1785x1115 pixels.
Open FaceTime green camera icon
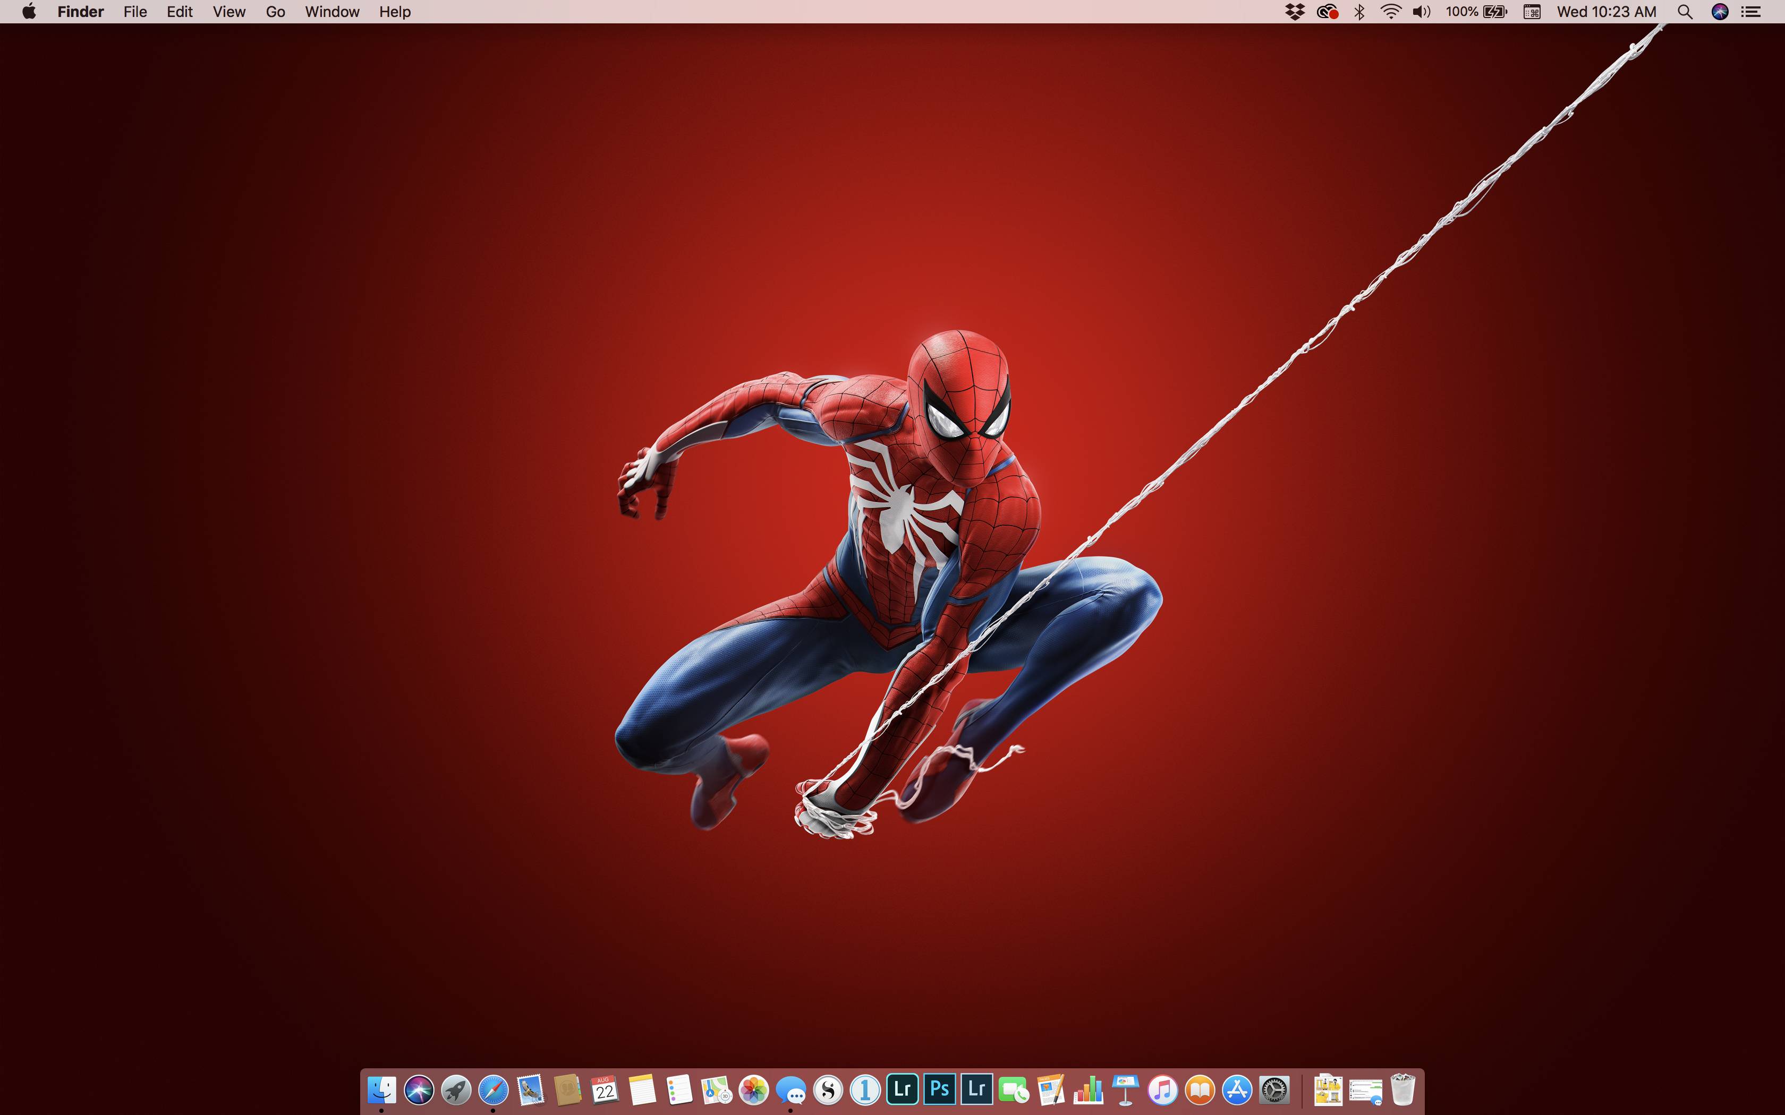point(1014,1089)
